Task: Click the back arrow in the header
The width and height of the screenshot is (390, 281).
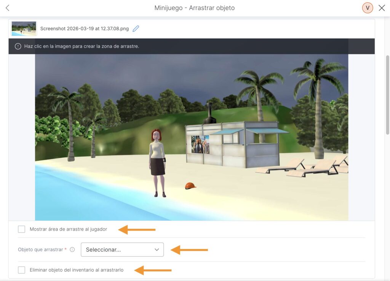Action: coord(7,8)
